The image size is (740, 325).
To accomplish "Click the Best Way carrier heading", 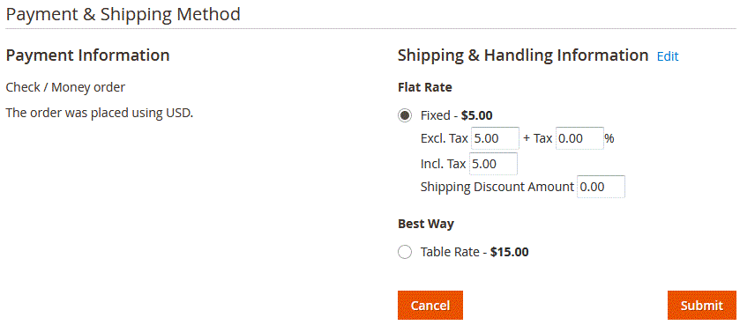I will (x=426, y=224).
